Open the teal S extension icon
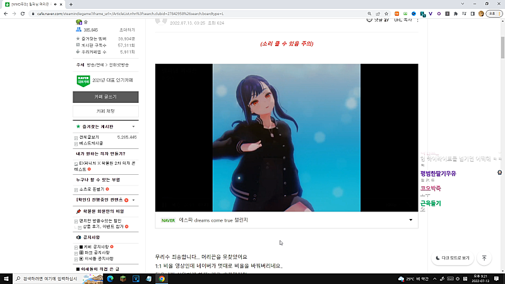The image size is (505, 284). 422,14
